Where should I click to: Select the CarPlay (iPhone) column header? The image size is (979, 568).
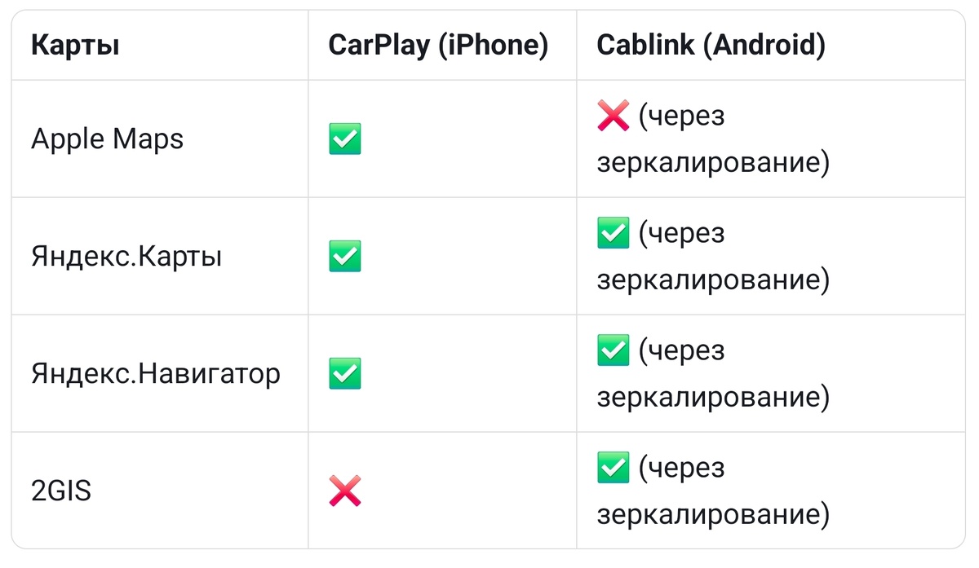438,46
